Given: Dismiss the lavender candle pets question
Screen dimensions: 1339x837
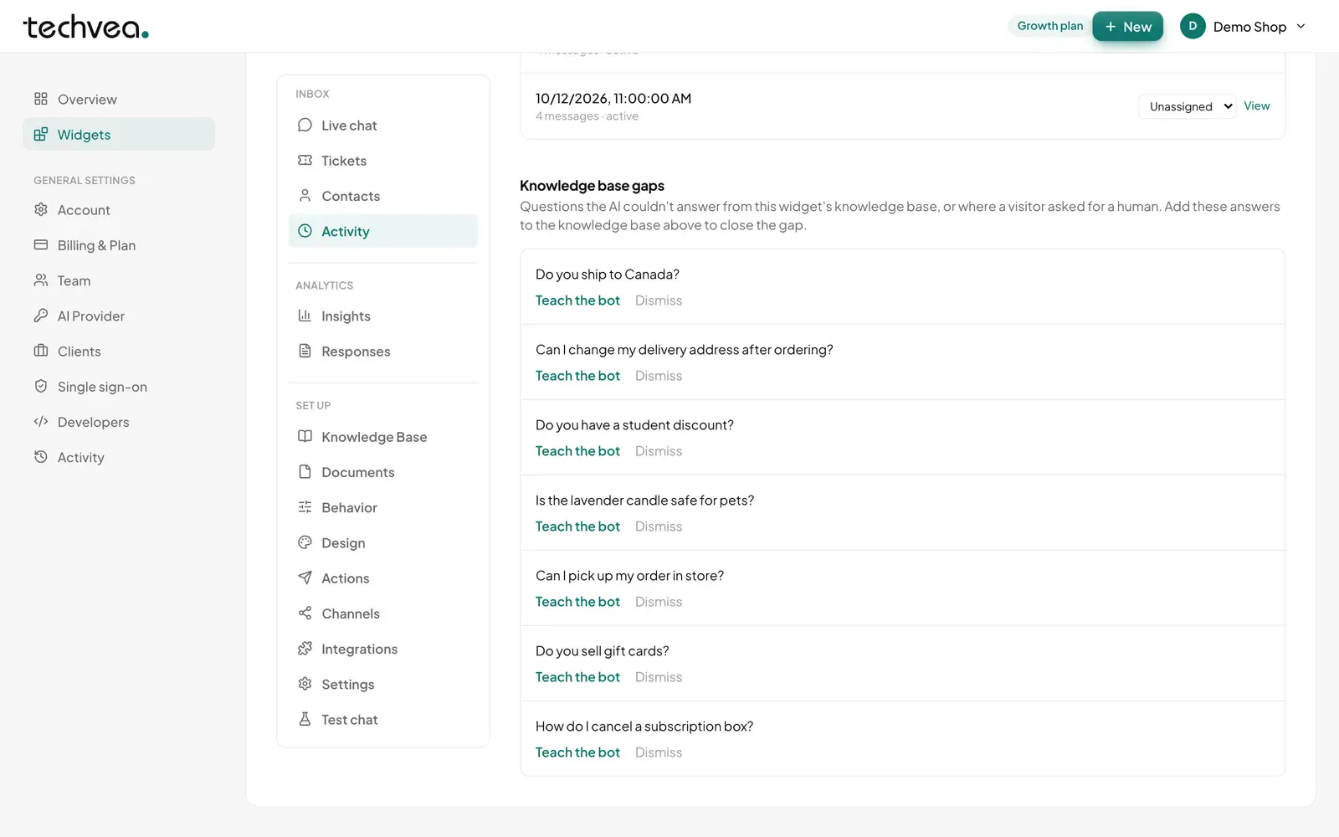Looking at the screenshot, I should tap(659, 526).
